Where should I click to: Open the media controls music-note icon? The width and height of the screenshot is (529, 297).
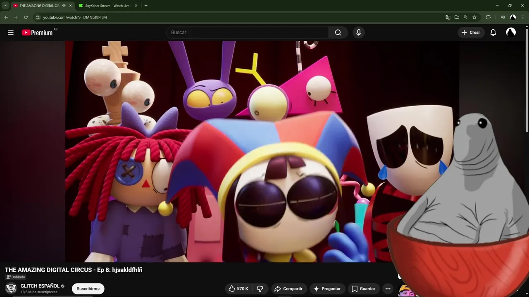pyautogui.click(x=503, y=17)
